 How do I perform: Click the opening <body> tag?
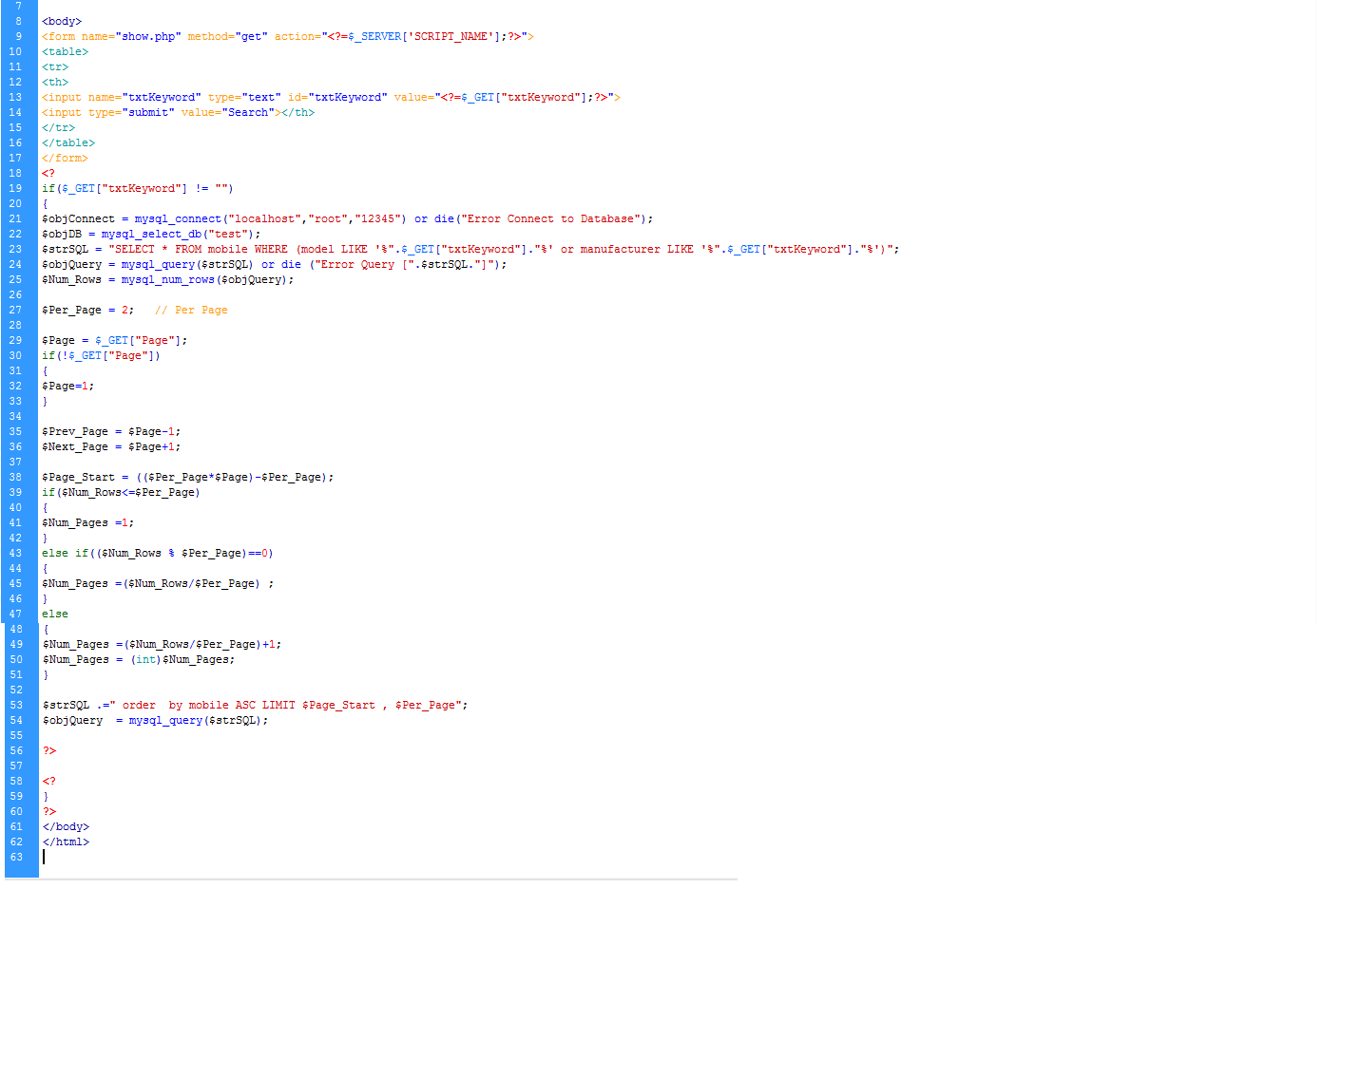[x=62, y=21]
